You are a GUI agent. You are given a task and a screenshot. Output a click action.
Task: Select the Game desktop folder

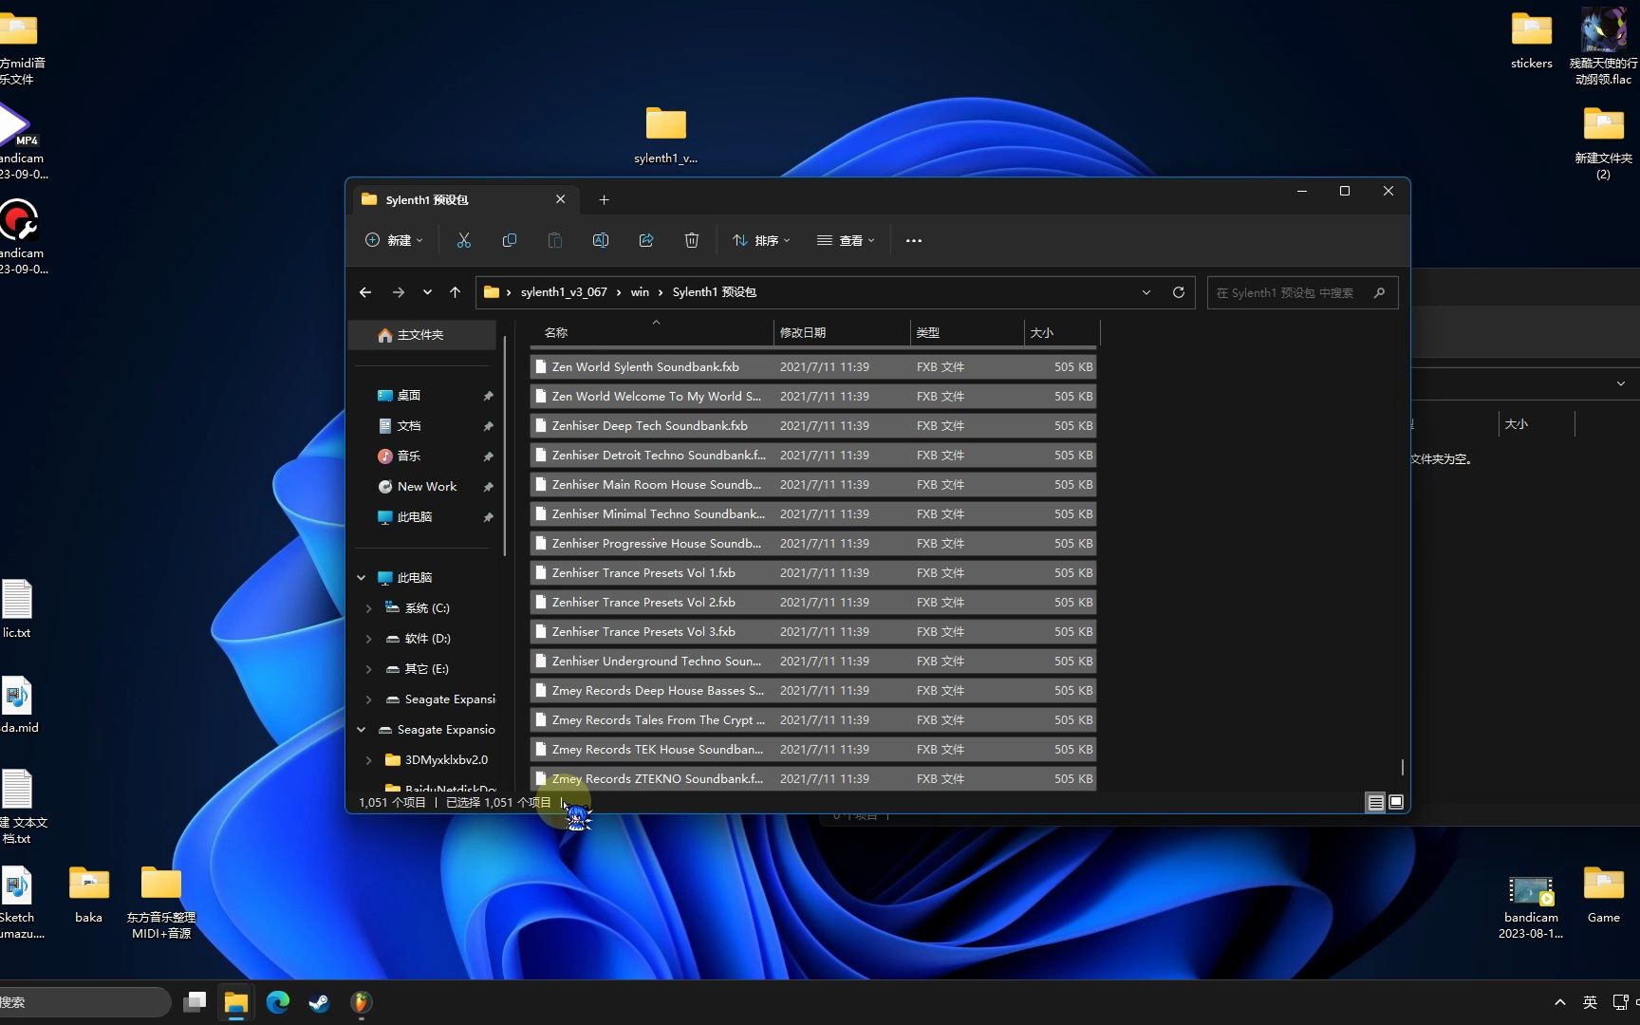click(1603, 895)
